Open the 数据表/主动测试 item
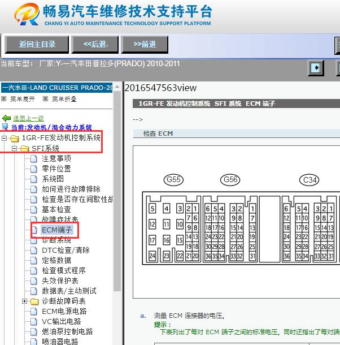 click(69, 291)
